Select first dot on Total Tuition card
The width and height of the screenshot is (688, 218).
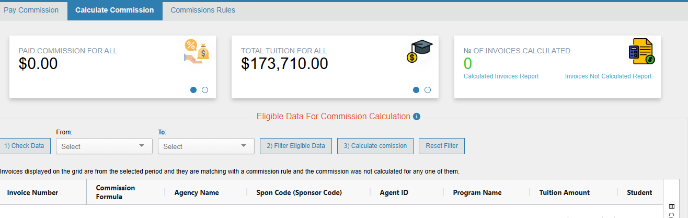click(416, 90)
